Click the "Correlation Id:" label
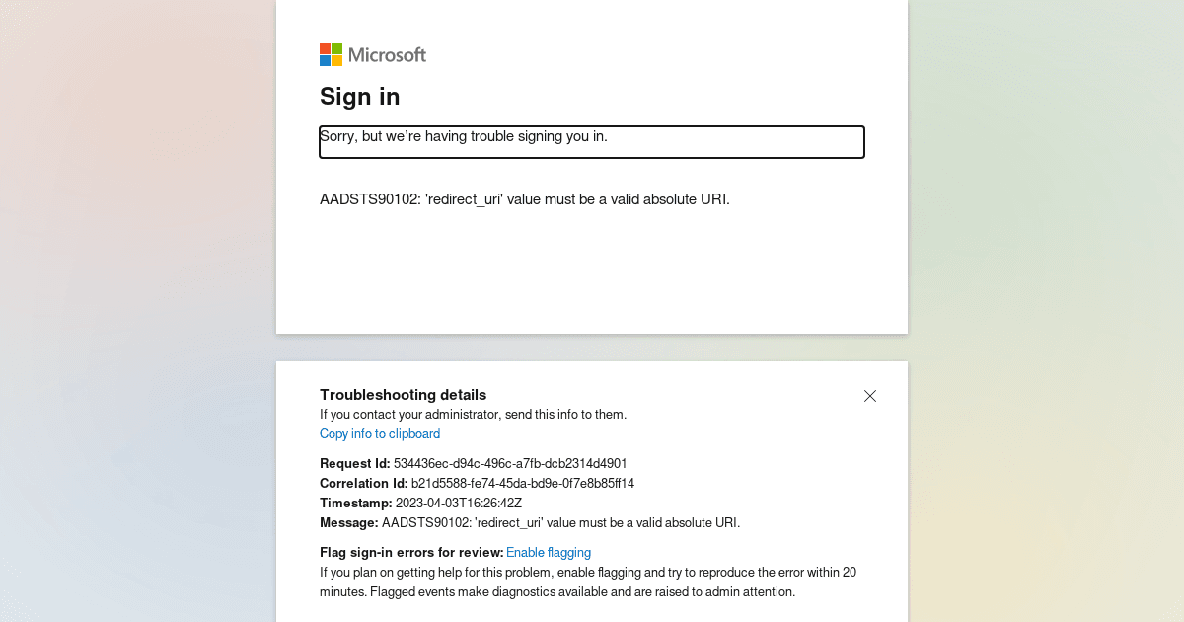The height and width of the screenshot is (622, 1184). (x=364, y=484)
